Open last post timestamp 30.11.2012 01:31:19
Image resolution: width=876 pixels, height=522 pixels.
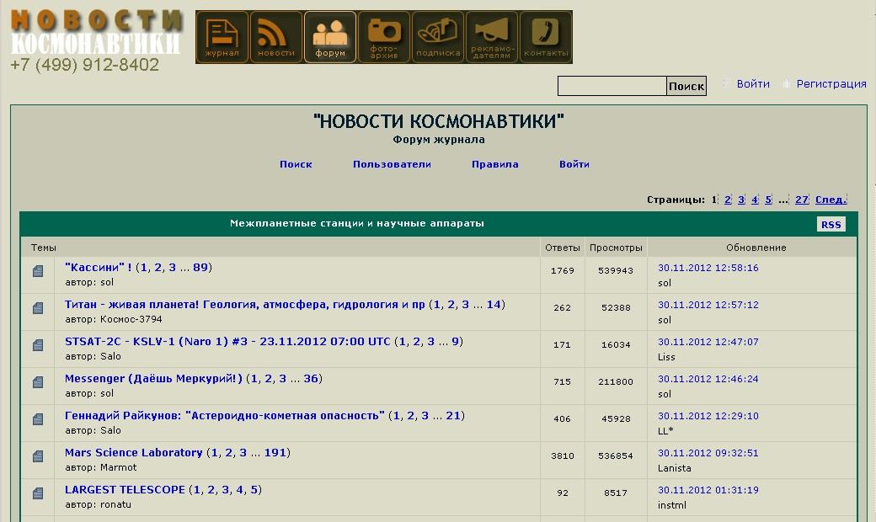pyautogui.click(x=708, y=490)
